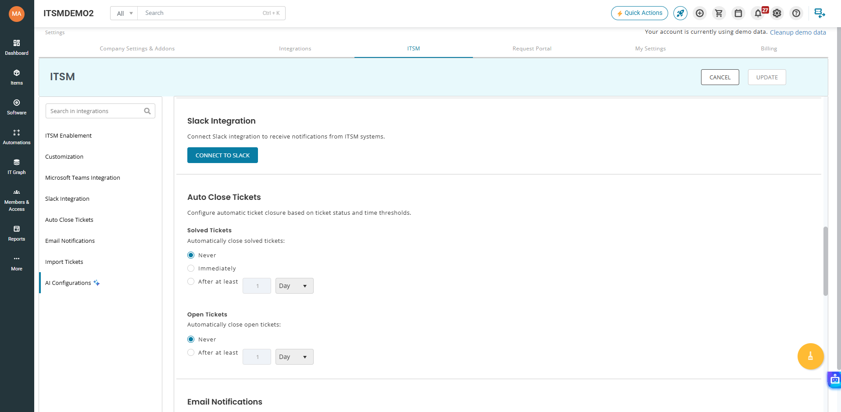The width and height of the screenshot is (841, 412).
Task: Go to Software in the sidebar
Action: (17, 107)
